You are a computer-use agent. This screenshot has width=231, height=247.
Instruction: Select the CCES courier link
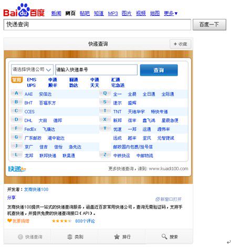click(29, 112)
